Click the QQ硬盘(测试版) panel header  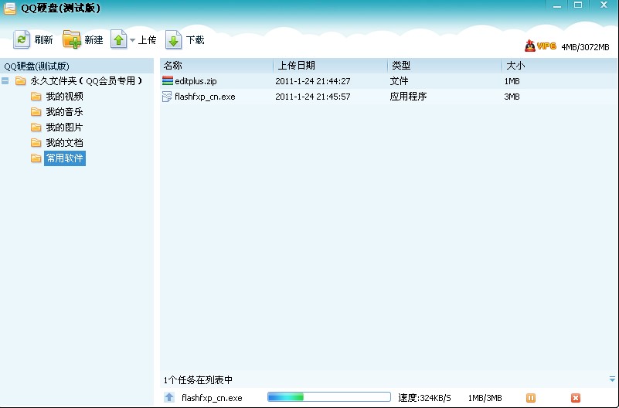[x=77, y=66]
